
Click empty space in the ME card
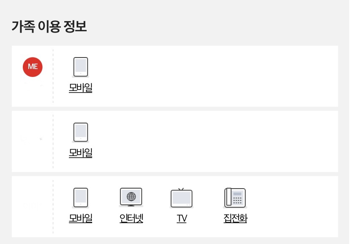tap(211, 76)
